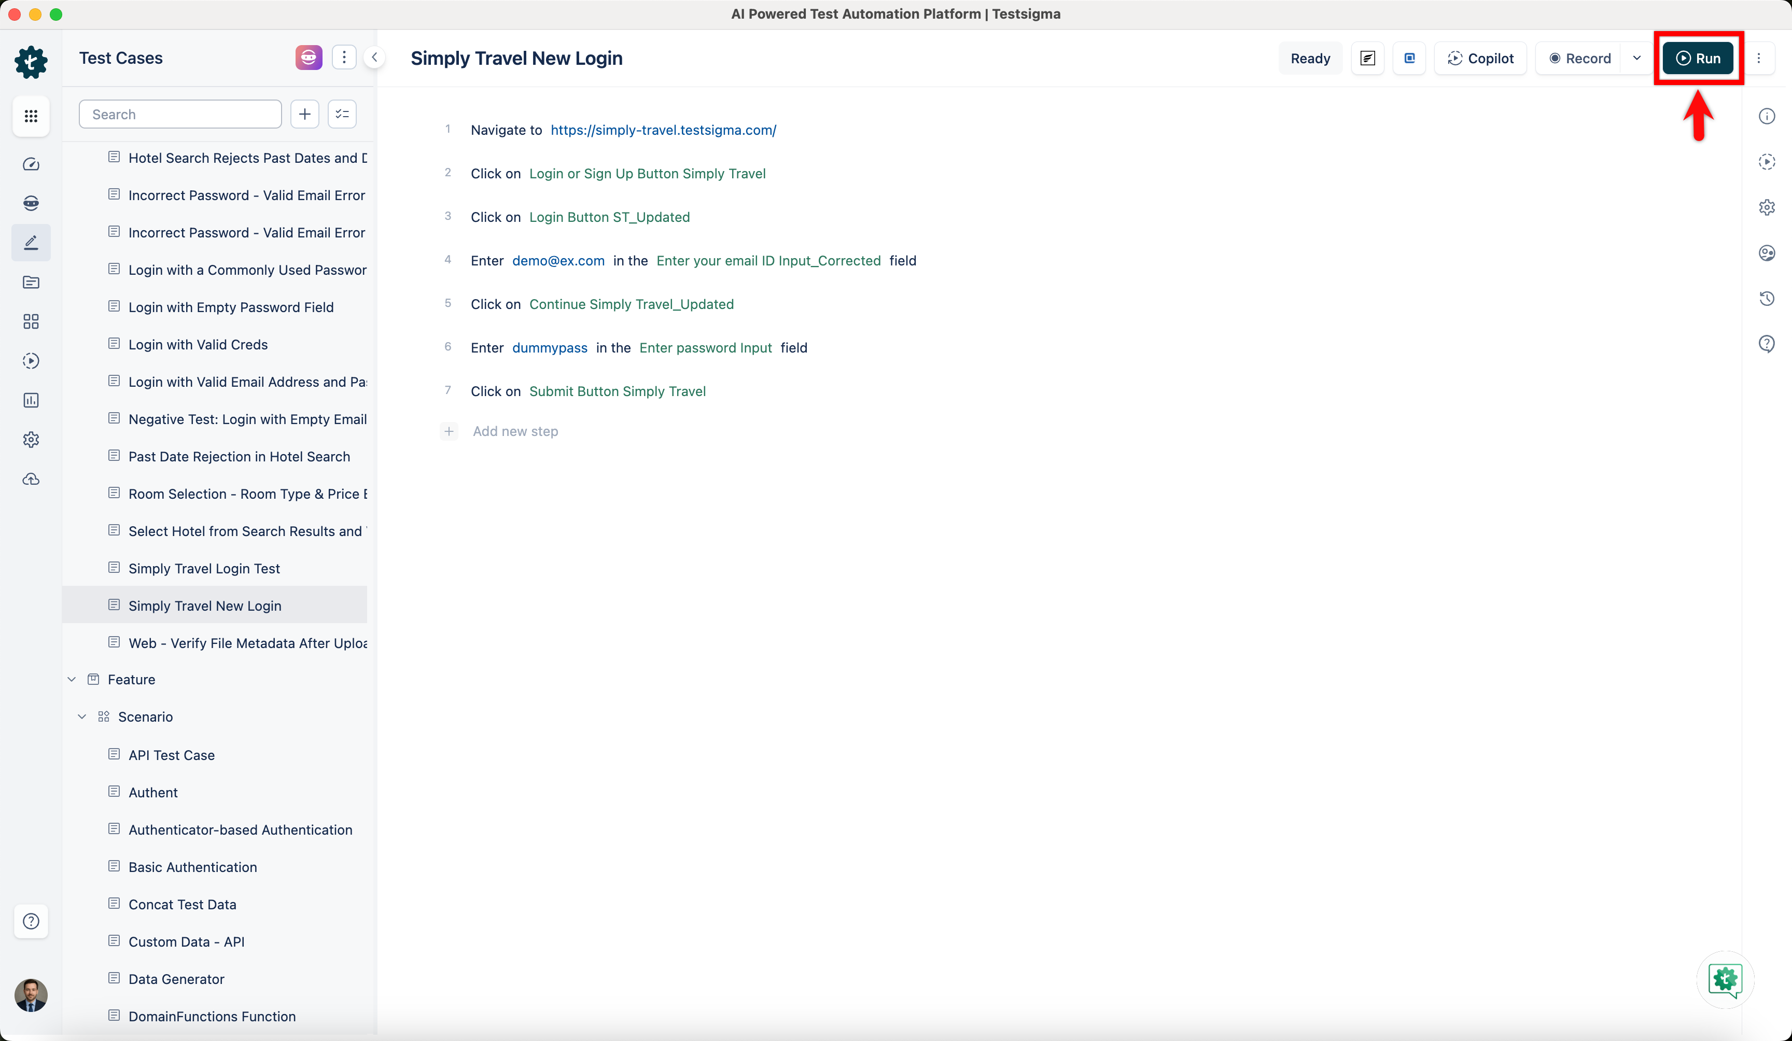
Task: Open Login with a Commonly Used Password case
Action: click(247, 270)
